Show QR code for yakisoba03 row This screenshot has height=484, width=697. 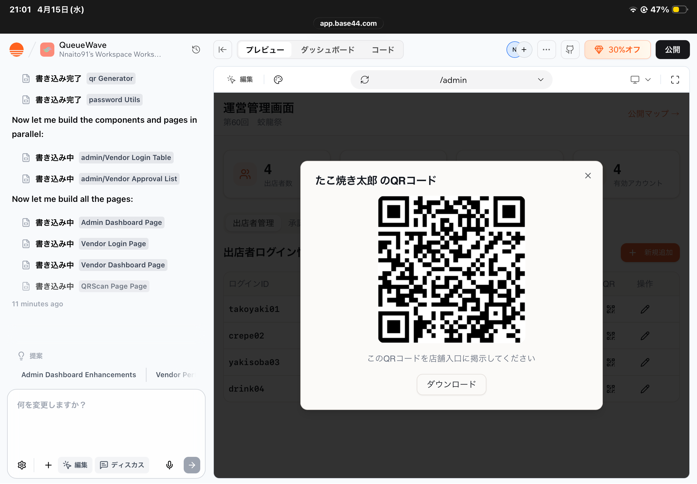coord(610,362)
